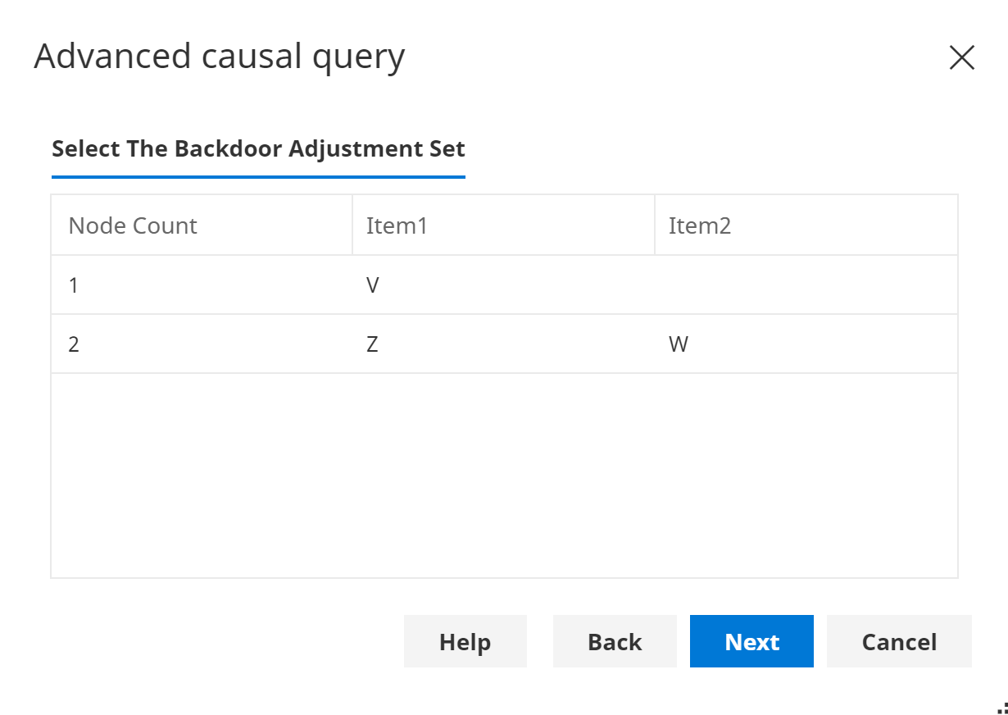Click the cell containing Z
Image resolution: width=1008 pixels, height=715 pixels.
click(x=371, y=344)
